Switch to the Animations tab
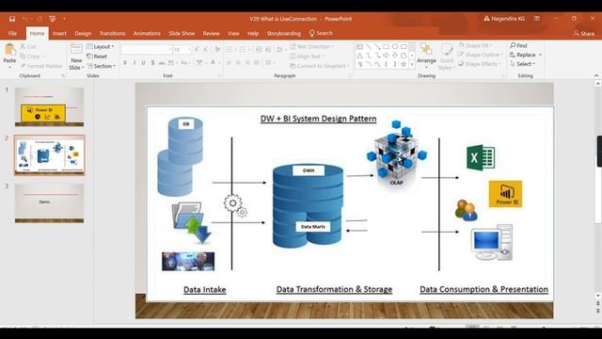The width and height of the screenshot is (602, 339). 147,34
